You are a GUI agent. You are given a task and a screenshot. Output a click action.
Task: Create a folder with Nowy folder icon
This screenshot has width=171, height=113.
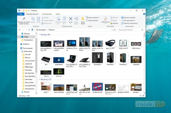coord(83,19)
